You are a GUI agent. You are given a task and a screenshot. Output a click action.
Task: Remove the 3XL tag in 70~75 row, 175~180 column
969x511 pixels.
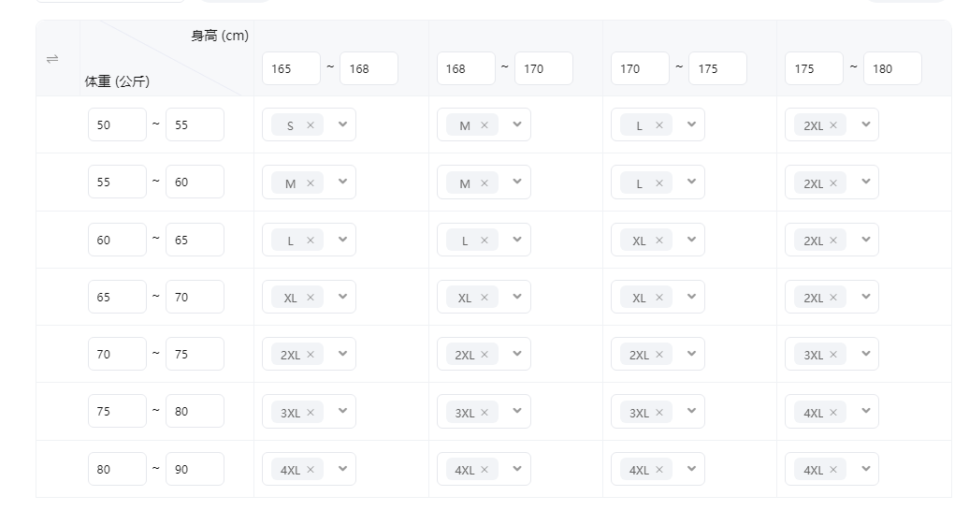833,355
